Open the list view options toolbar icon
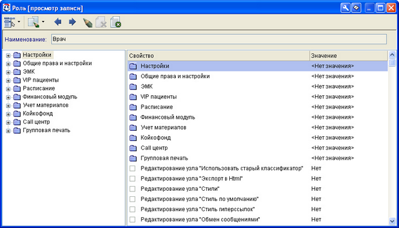Viewport: 399px width, 228px height. (10, 22)
